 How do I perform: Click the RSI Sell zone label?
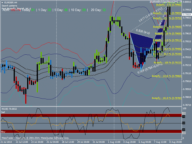coord(3,112)
